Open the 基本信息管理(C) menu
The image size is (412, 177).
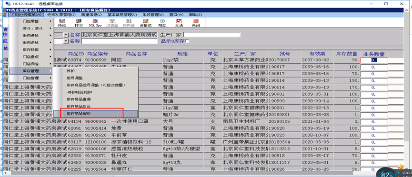click(x=122, y=15)
